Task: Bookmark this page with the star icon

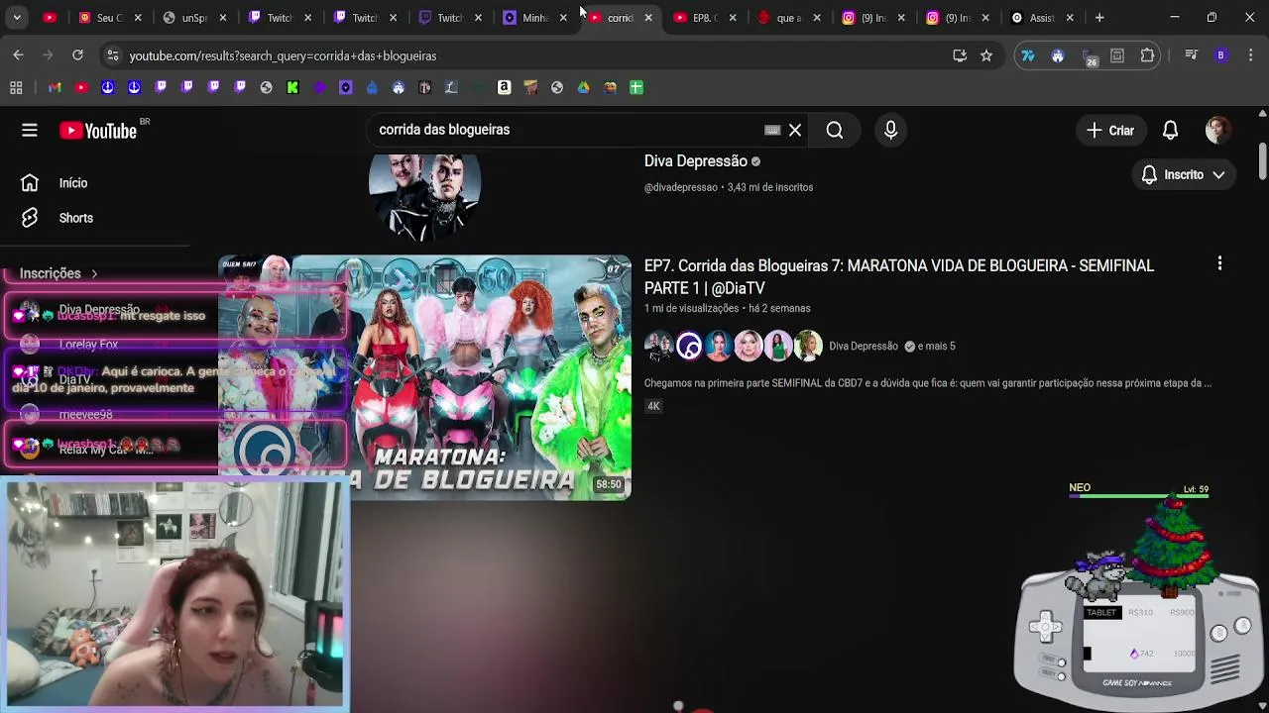Action: click(986, 55)
